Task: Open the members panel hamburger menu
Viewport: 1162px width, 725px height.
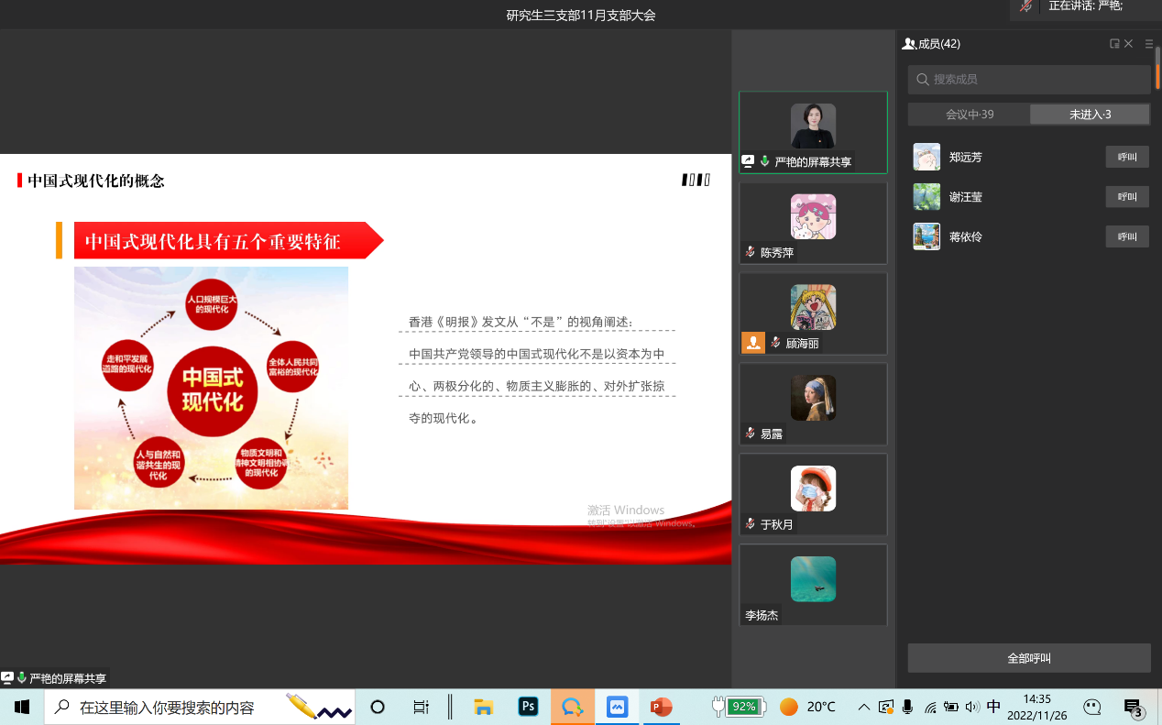Action: pyautogui.click(x=1149, y=43)
